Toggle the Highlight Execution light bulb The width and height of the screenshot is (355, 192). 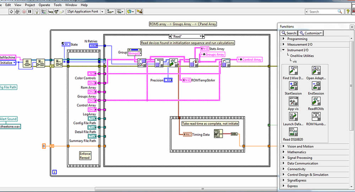tap(37, 12)
